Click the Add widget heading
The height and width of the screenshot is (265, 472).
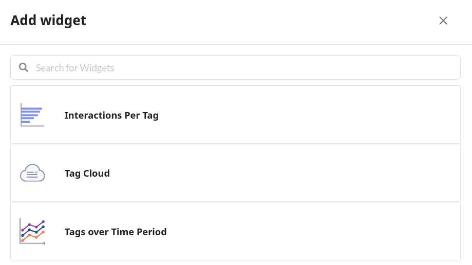48,21
